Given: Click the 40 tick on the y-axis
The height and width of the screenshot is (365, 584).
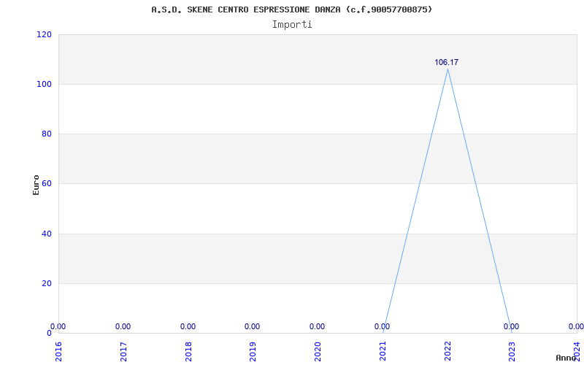Looking at the screenshot, I should tap(46, 234).
